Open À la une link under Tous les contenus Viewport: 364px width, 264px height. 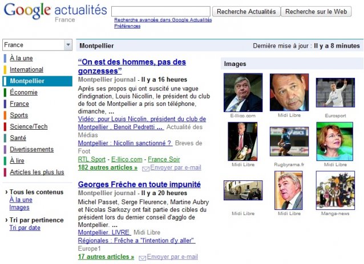[21, 200]
